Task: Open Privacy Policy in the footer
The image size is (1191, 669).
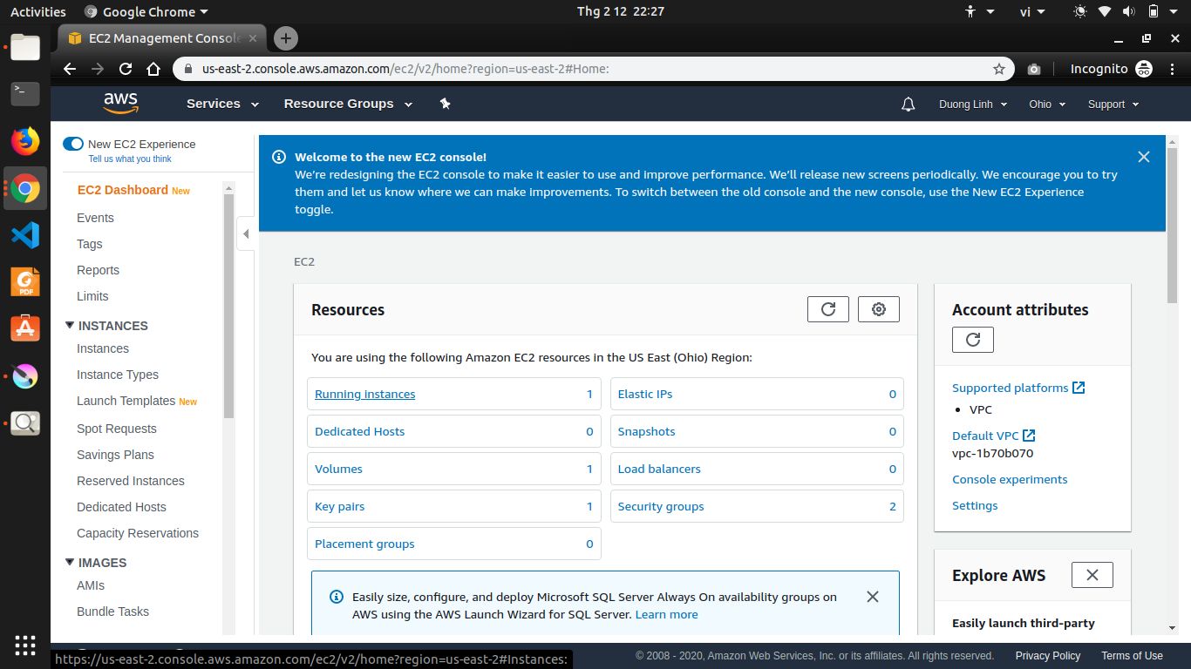Action: (1048, 656)
